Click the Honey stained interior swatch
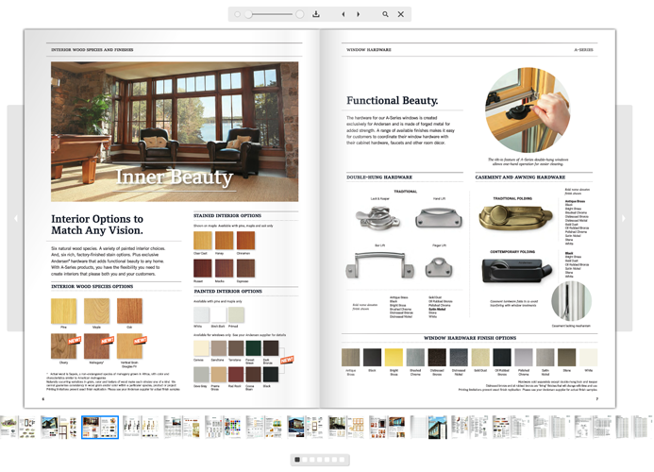This screenshot has height=472, width=654. [224, 241]
